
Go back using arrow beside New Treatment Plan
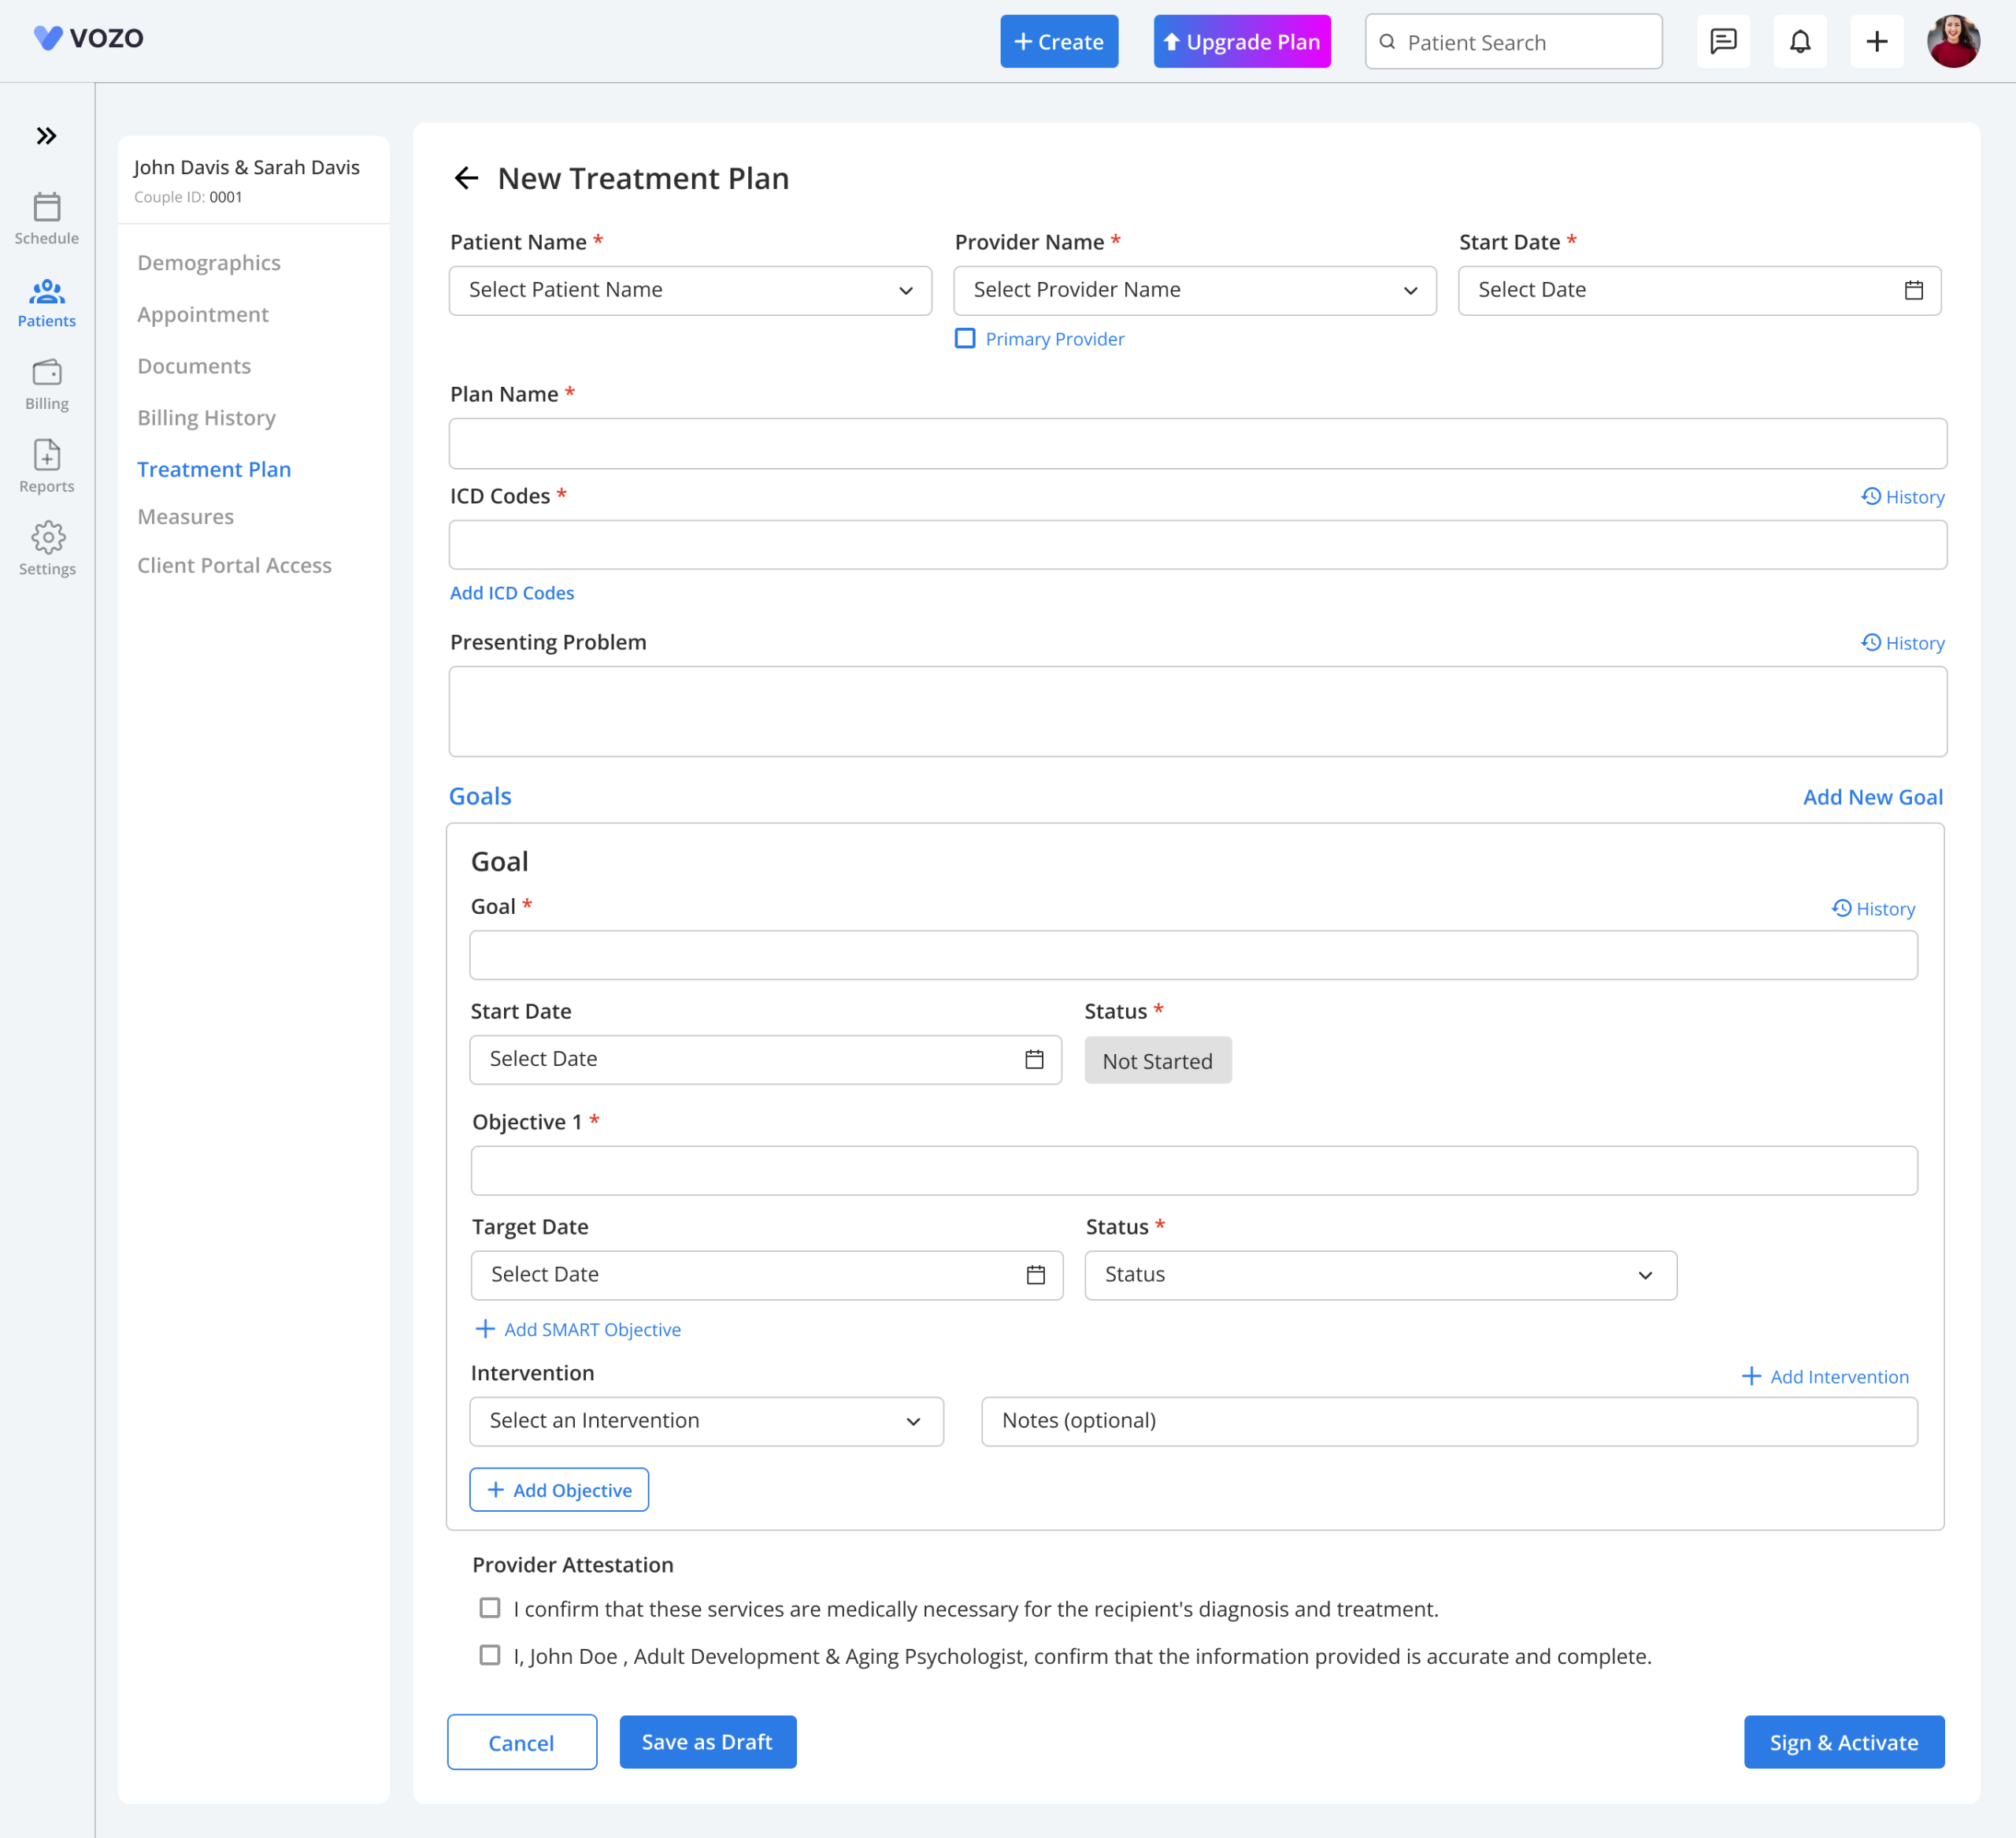click(x=466, y=178)
